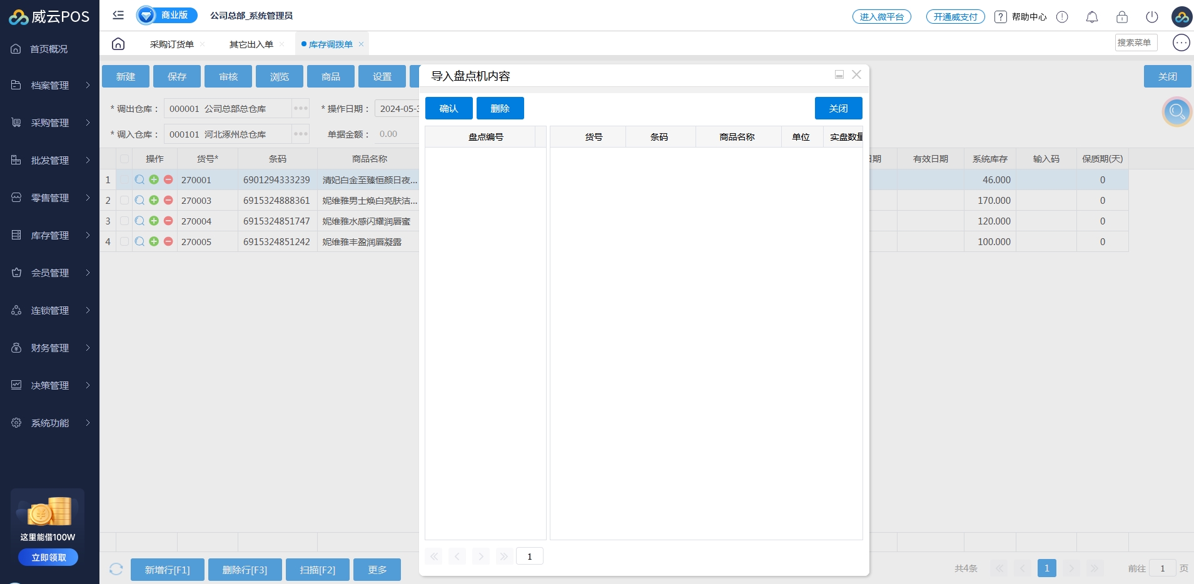Expand the 库存管理 sidebar menu
The image size is (1194, 584).
tap(50, 235)
